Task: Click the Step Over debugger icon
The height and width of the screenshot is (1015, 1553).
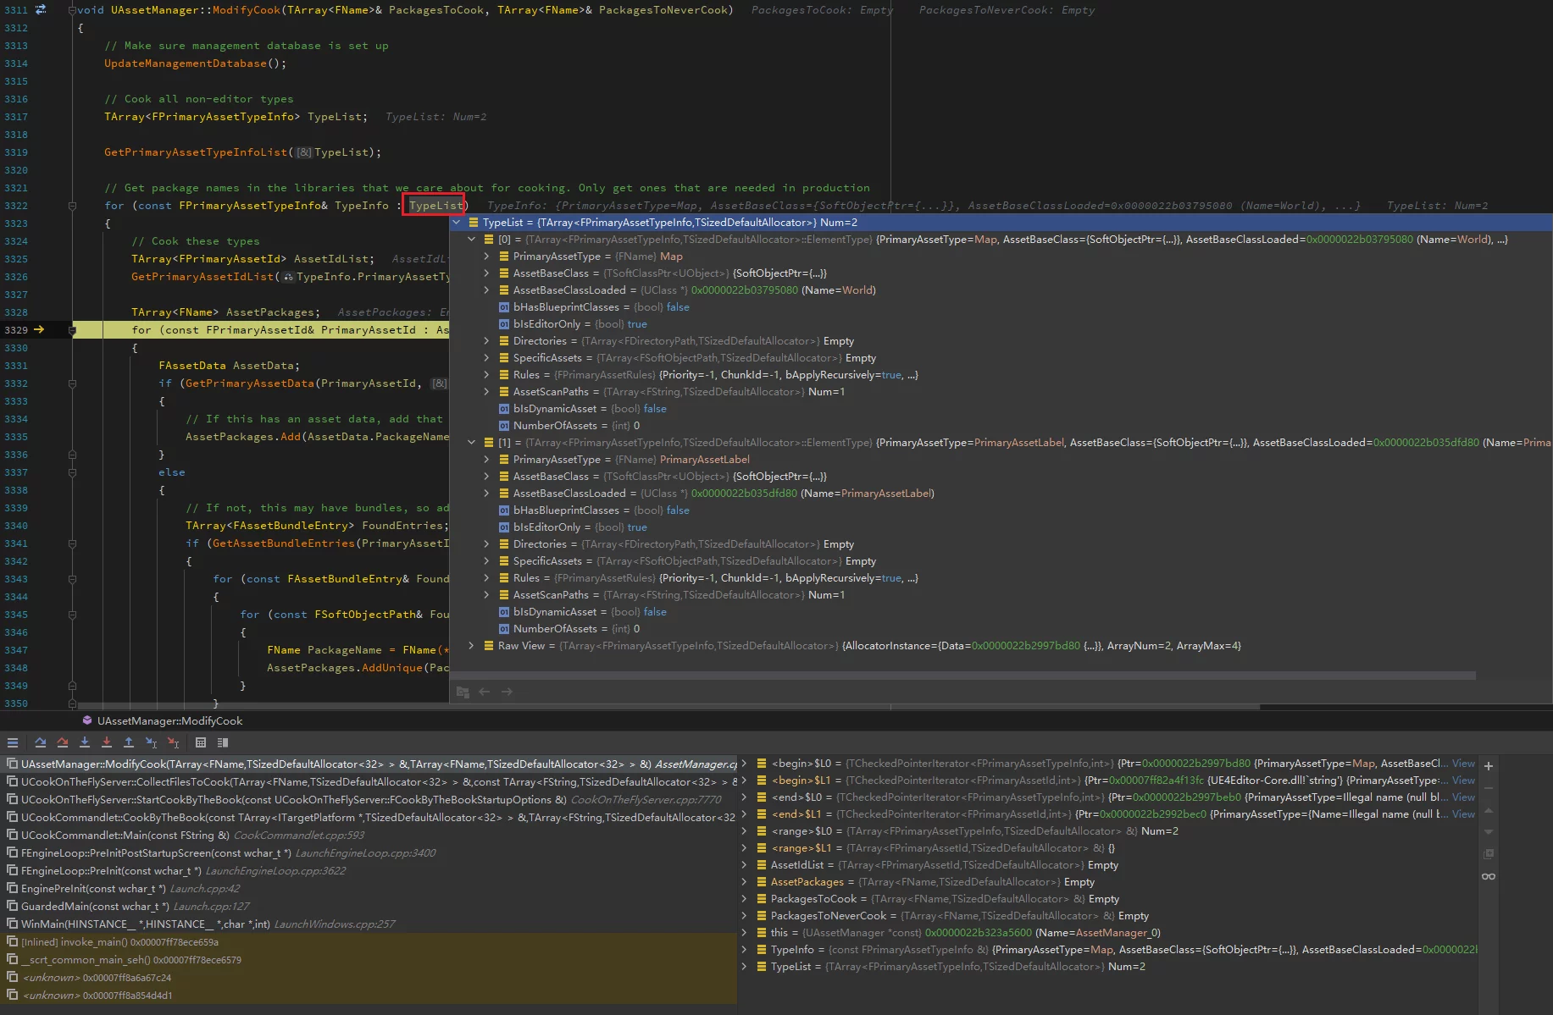Action: pyautogui.click(x=40, y=742)
